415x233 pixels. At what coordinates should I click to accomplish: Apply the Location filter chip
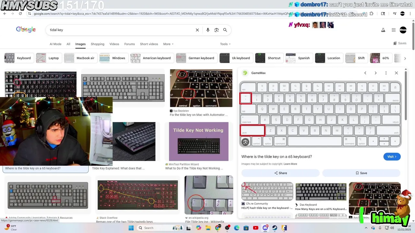click(x=329, y=58)
